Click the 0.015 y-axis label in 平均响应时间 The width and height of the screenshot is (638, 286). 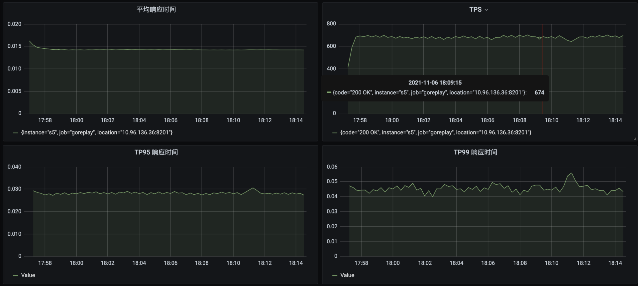pos(14,46)
